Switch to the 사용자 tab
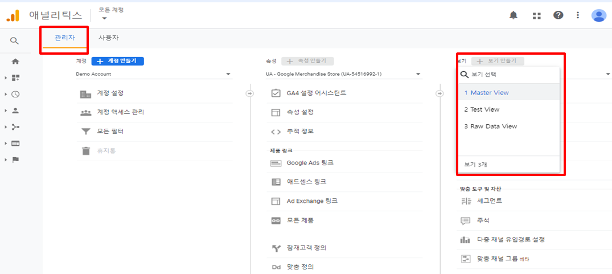The width and height of the screenshot is (612, 274). click(x=109, y=38)
